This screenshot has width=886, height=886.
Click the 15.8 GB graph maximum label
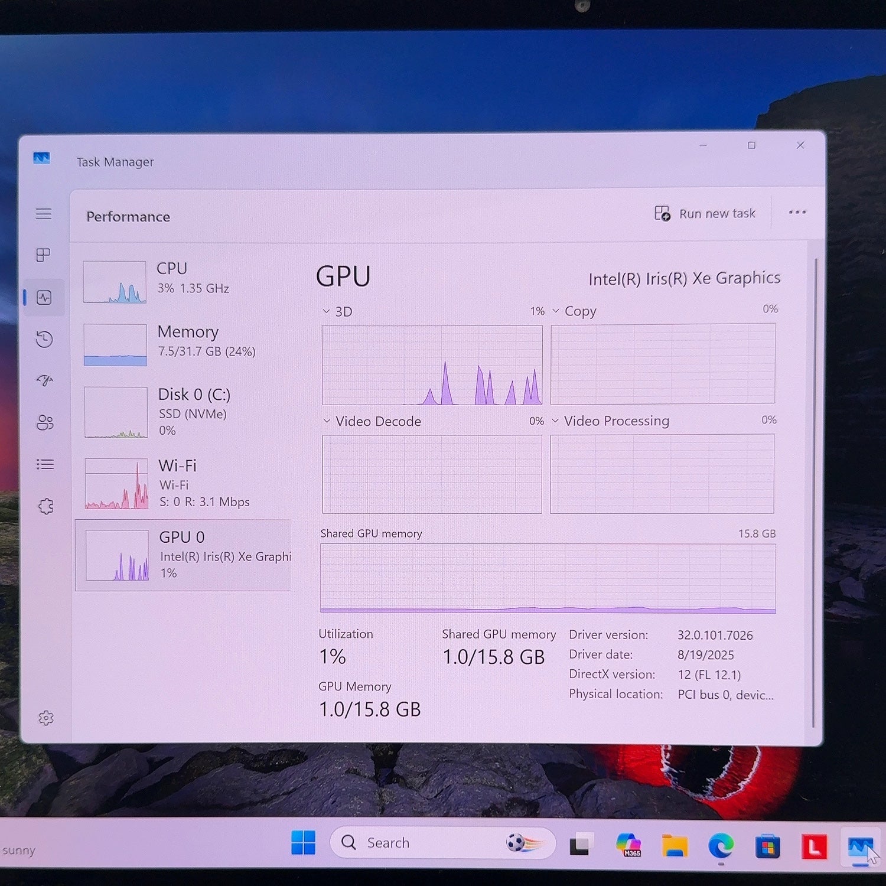757,533
